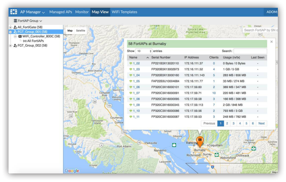Click client count 7 for 1_09
The image size is (286, 182).
[x=214, y=105]
